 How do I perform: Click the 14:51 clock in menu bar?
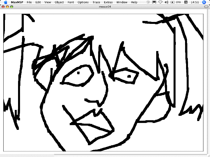(195, 2)
